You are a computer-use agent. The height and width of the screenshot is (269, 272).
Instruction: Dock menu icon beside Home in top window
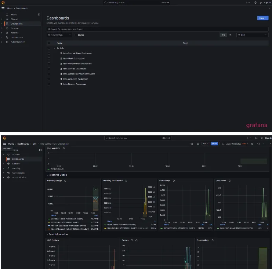click(39, 15)
